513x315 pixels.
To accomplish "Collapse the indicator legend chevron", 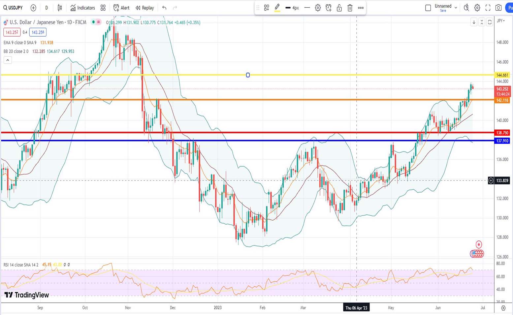I will (8, 60).
